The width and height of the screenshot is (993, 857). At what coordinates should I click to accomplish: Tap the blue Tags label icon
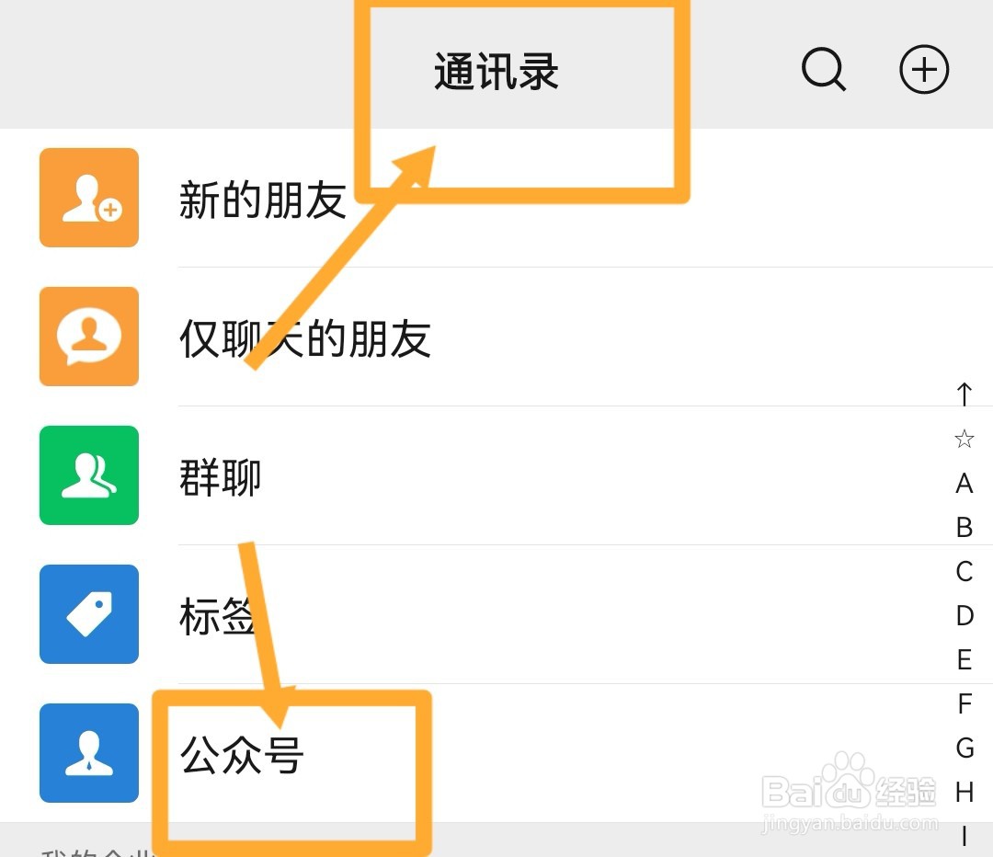[89, 613]
